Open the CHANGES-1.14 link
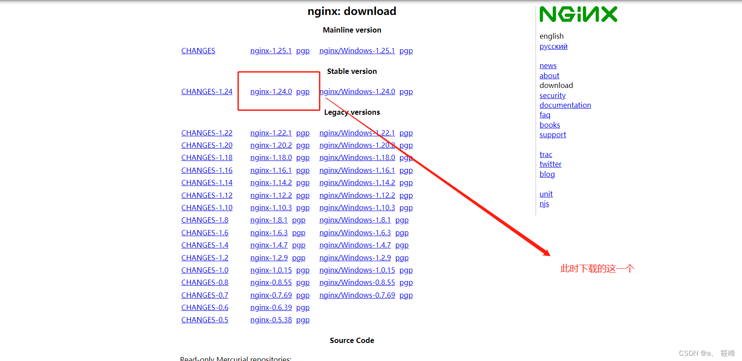 [x=207, y=182]
